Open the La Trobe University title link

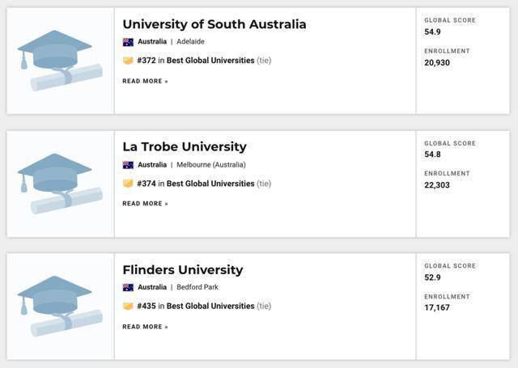point(185,147)
